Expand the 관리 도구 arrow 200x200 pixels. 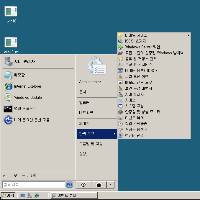tap(114, 134)
